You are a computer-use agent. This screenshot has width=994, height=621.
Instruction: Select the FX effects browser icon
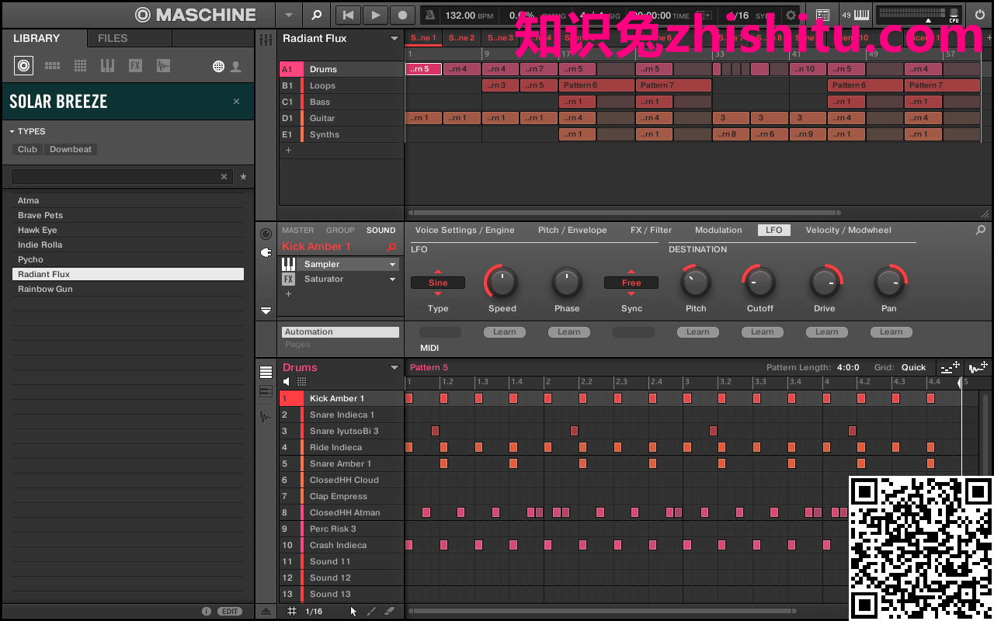tap(135, 66)
